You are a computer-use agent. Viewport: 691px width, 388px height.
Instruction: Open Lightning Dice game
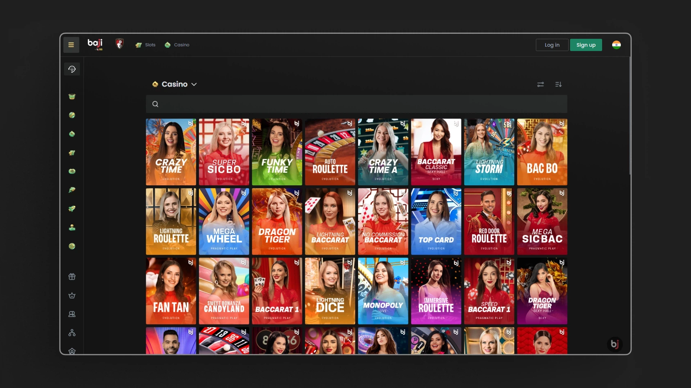pyautogui.click(x=330, y=291)
